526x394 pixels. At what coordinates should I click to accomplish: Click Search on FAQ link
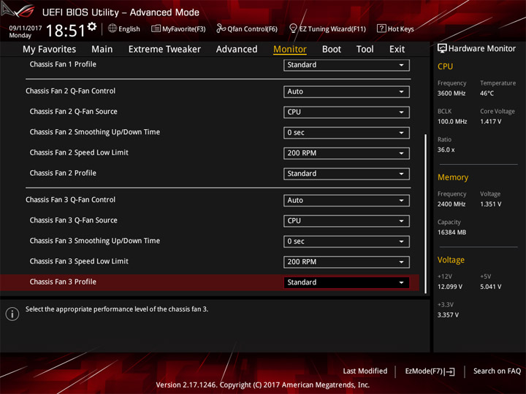point(498,371)
